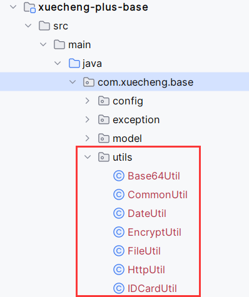Expand the exception package
The width and height of the screenshot is (249, 297).
click(88, 119)
